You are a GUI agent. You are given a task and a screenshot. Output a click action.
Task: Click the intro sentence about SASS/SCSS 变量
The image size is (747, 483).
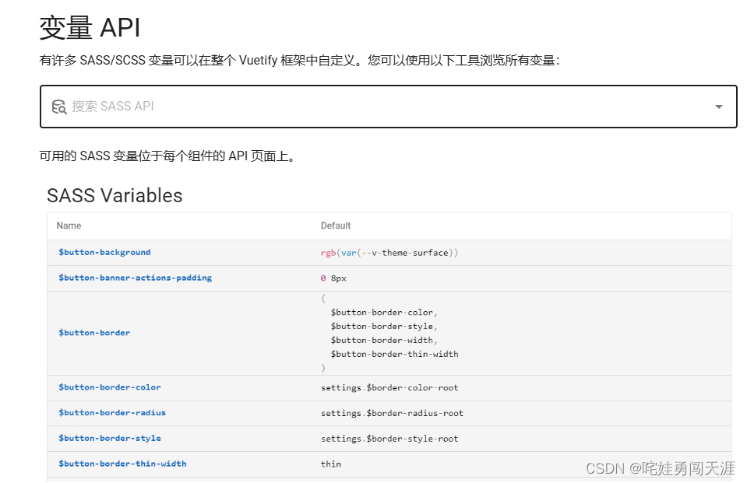pyautogui.click(x=299, y=61)
